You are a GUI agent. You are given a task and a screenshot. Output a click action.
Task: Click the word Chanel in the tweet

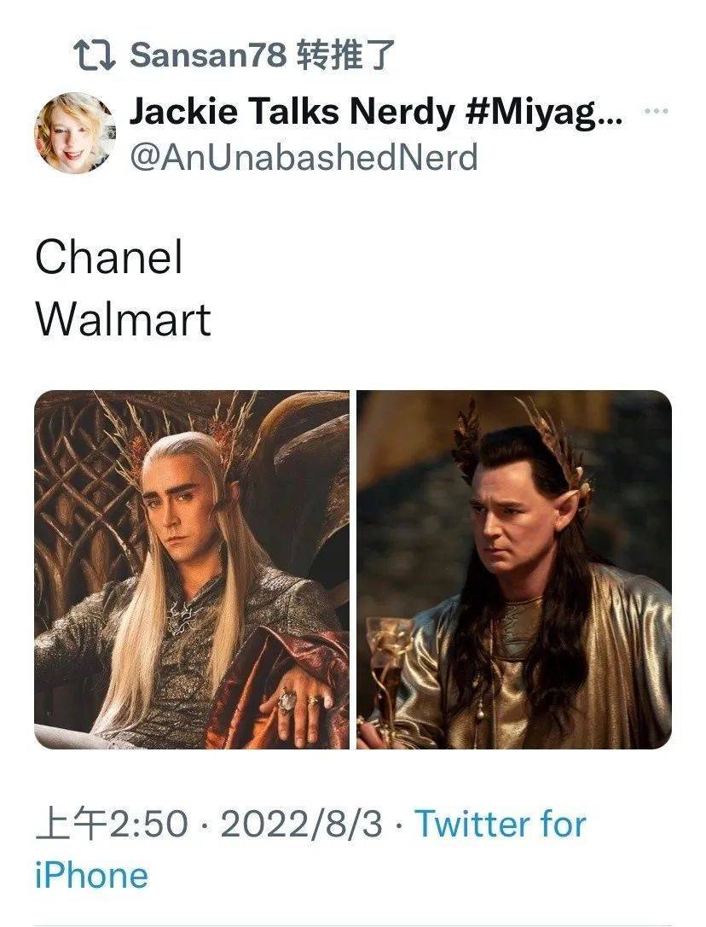click(x=109, y=257)
